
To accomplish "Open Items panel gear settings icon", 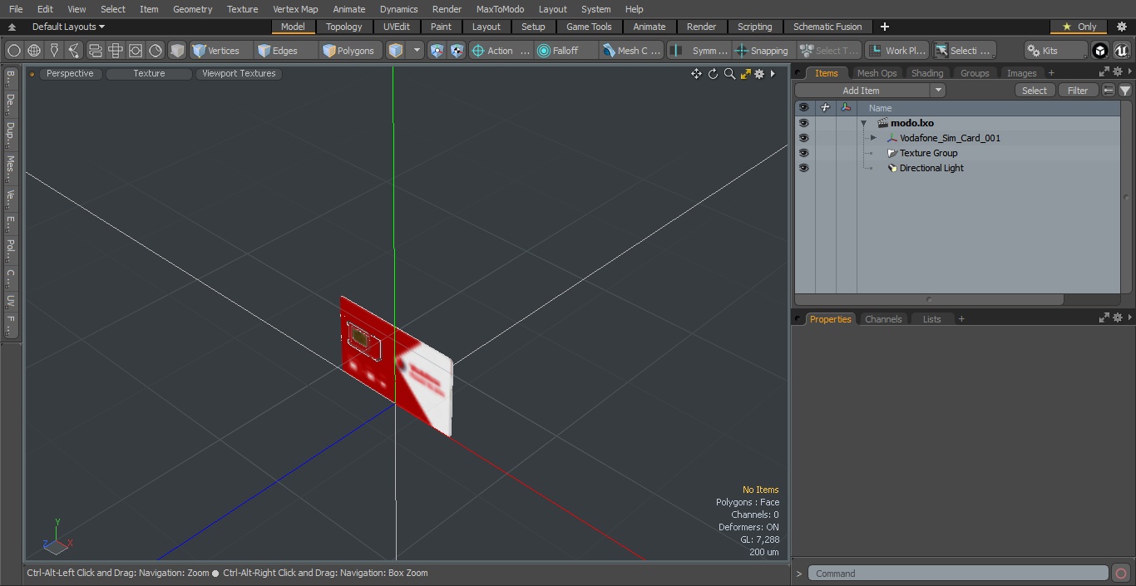I will tap(1118, 72).
